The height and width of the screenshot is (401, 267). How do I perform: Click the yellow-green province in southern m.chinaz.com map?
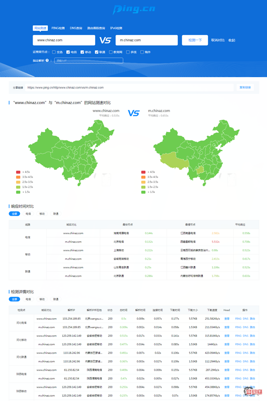[x=200, y=170]
